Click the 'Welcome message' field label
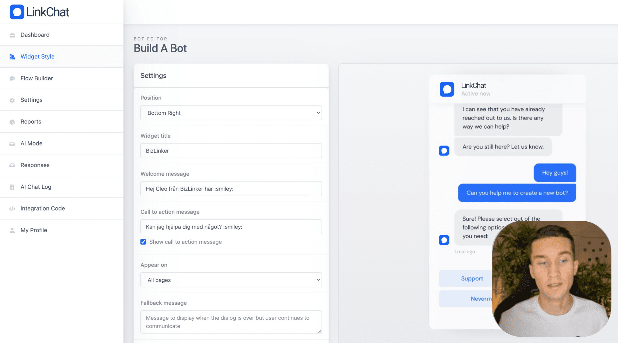The image size is (618, 343). pos(165,174)
